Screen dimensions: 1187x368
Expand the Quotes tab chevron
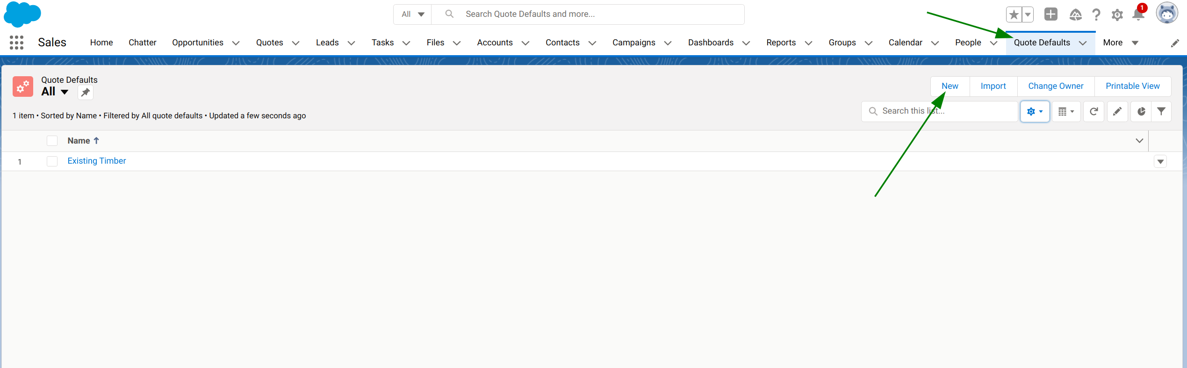point(296,43)
